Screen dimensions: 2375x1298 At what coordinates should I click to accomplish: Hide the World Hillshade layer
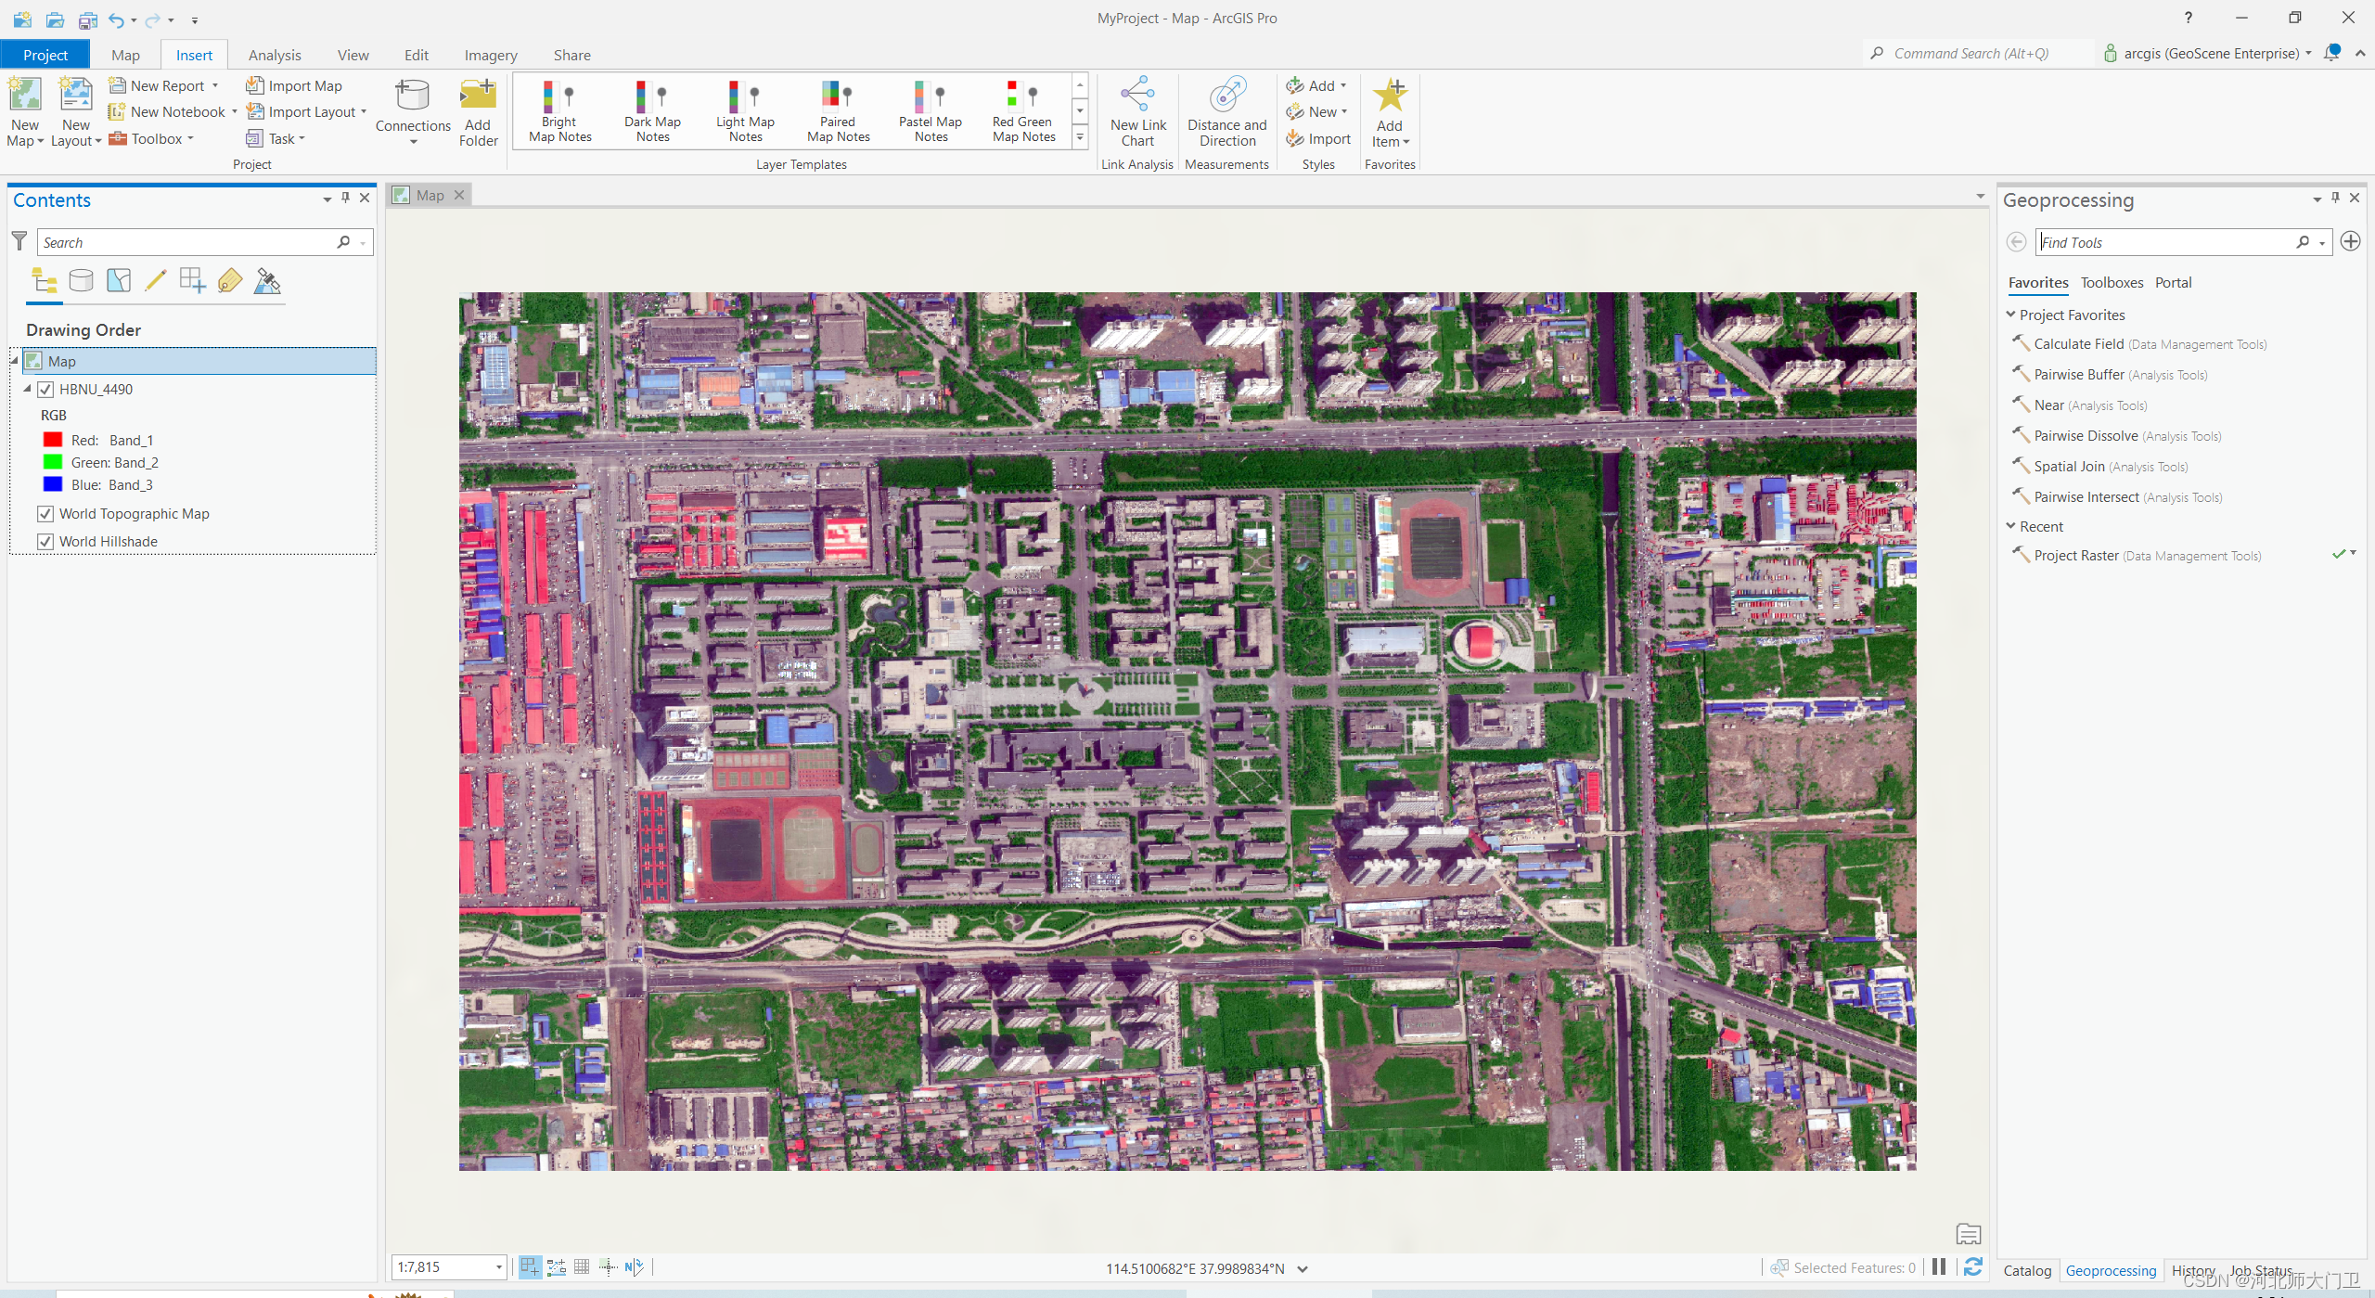pos(45,542)
